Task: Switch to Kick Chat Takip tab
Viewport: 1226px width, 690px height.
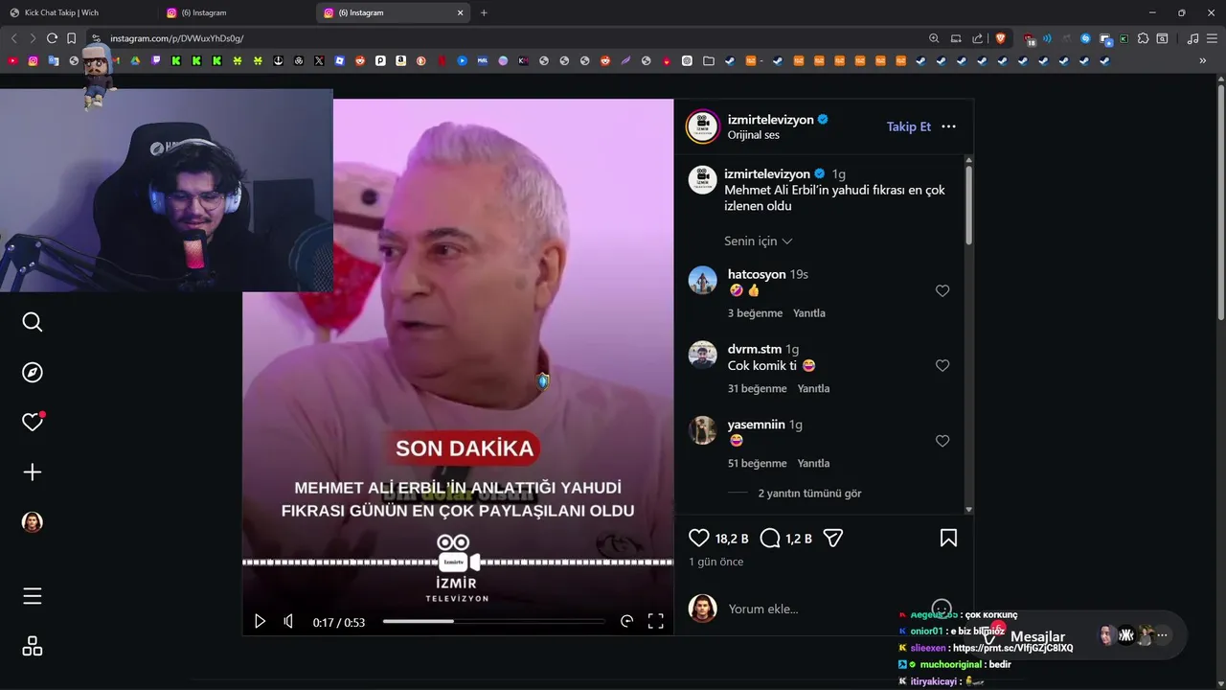Action: click(79, 12)
